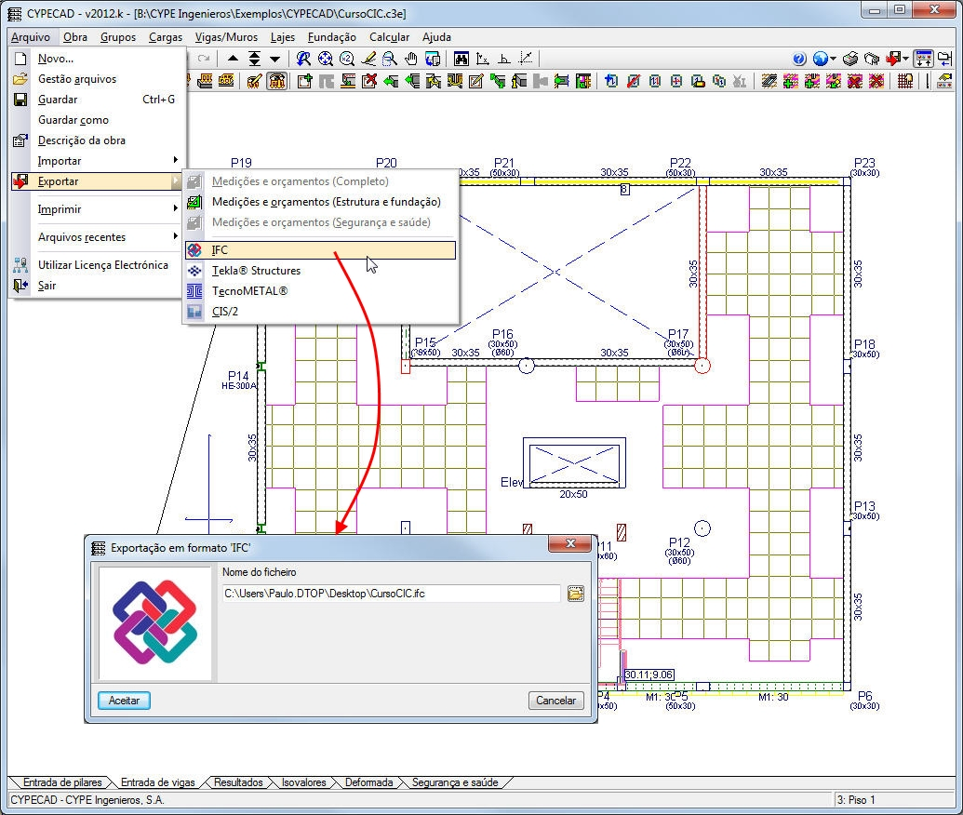
Task: Switch to Entrada de pilares tab
Action: [62, 782]
